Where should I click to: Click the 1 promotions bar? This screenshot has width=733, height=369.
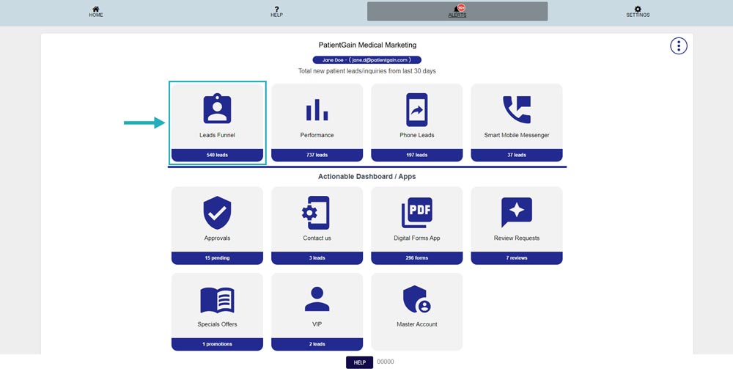tap(217, 344)
